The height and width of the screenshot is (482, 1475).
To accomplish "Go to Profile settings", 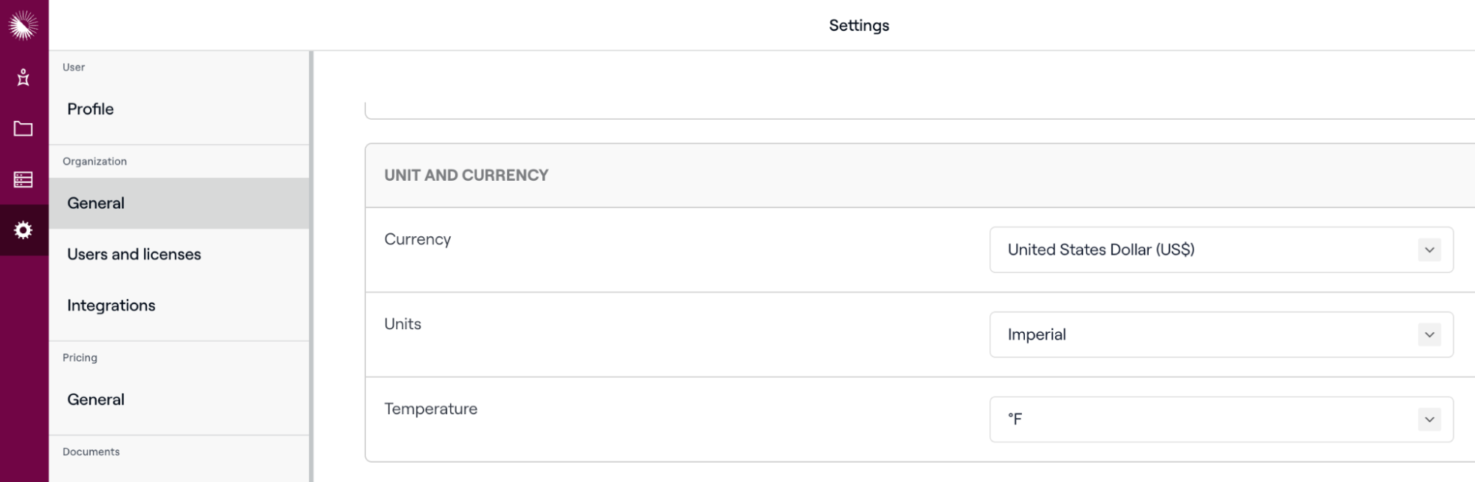I will (91, 109).
